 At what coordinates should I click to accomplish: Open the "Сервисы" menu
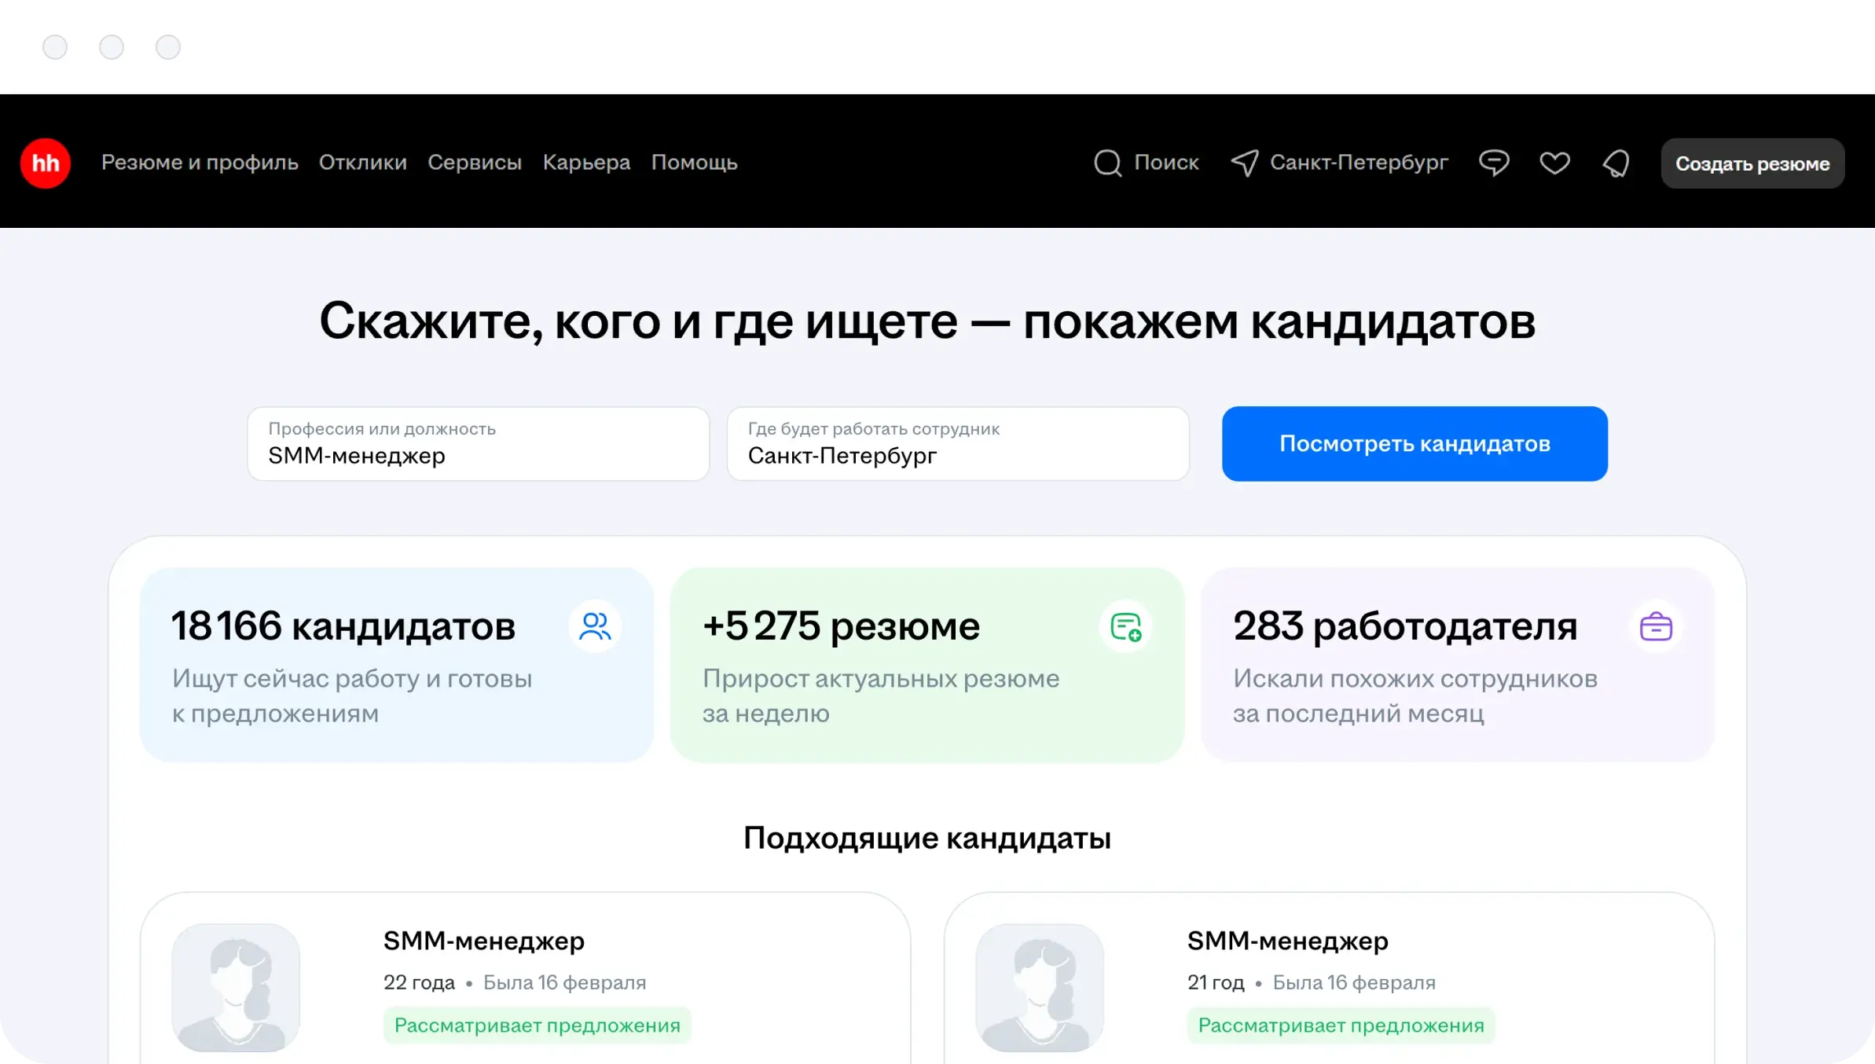point(475,163)
